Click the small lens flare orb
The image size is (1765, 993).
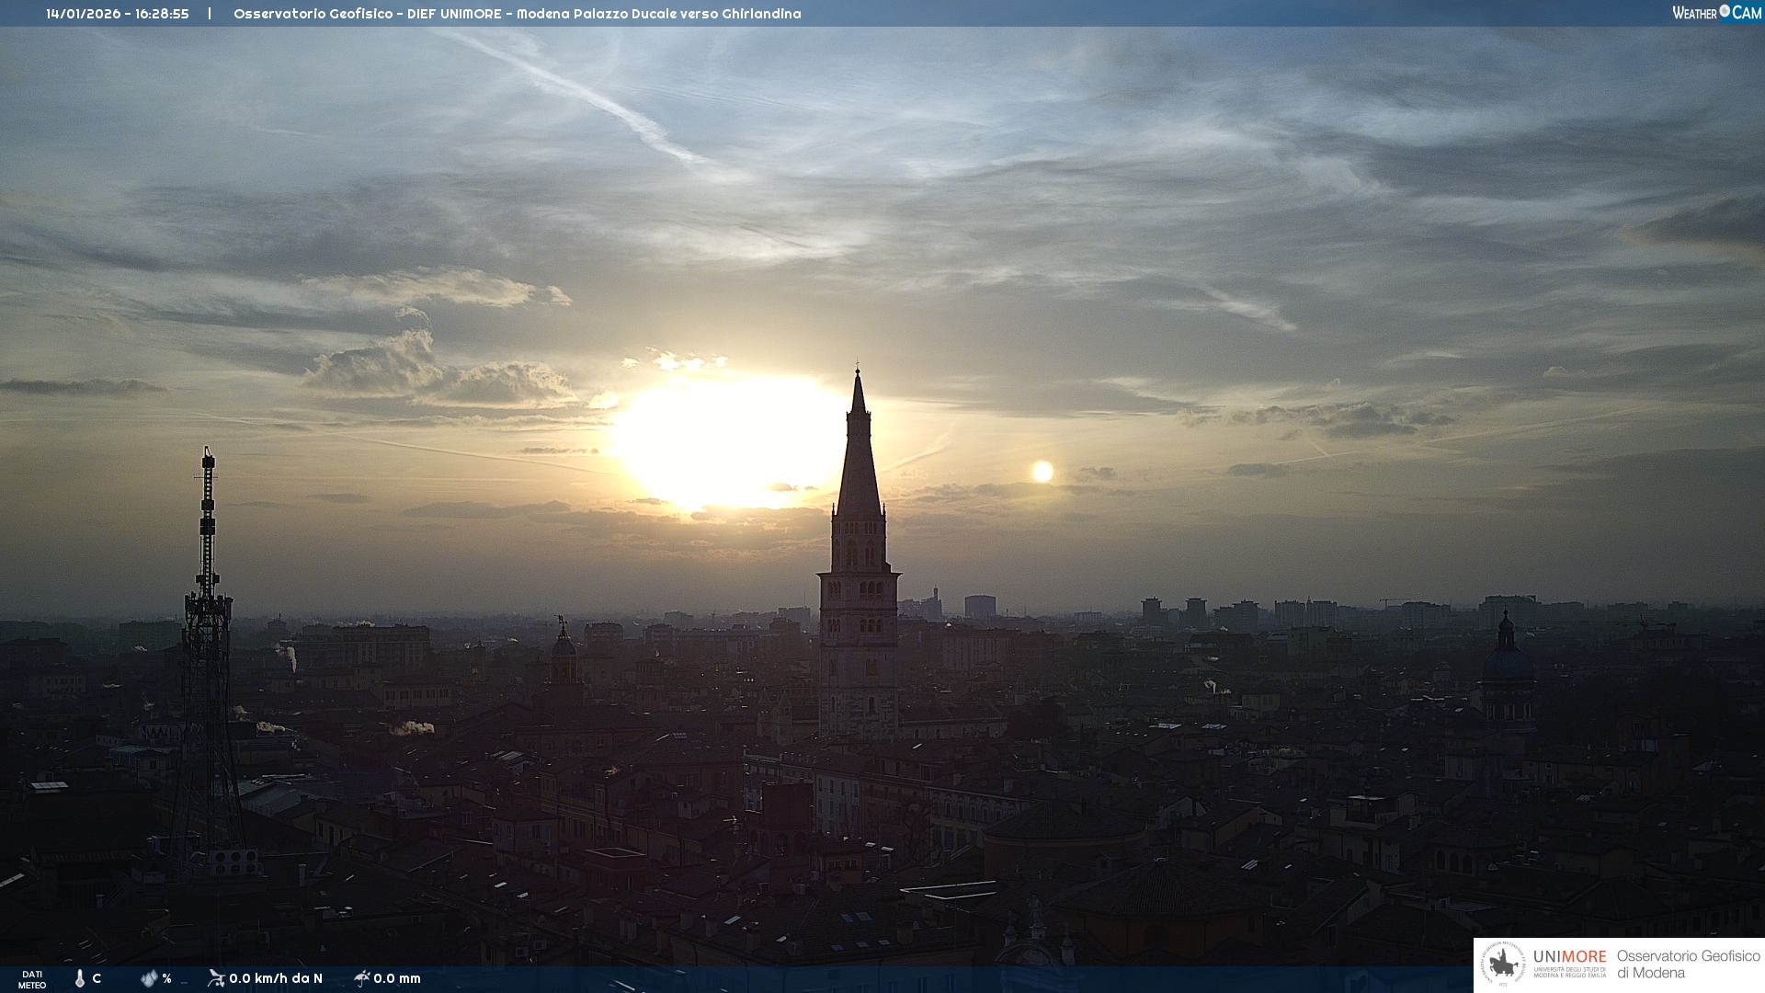(1042, 472)
